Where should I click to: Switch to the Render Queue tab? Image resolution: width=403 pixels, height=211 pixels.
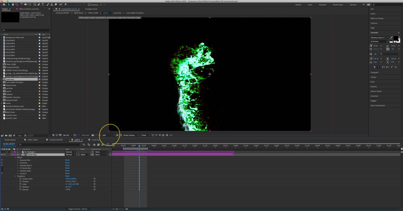10,140
